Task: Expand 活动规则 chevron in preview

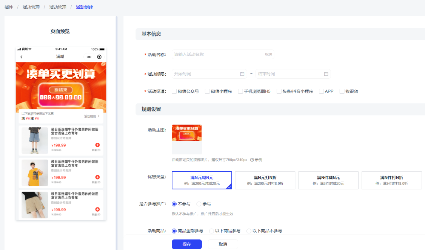Action: (99, 116)
